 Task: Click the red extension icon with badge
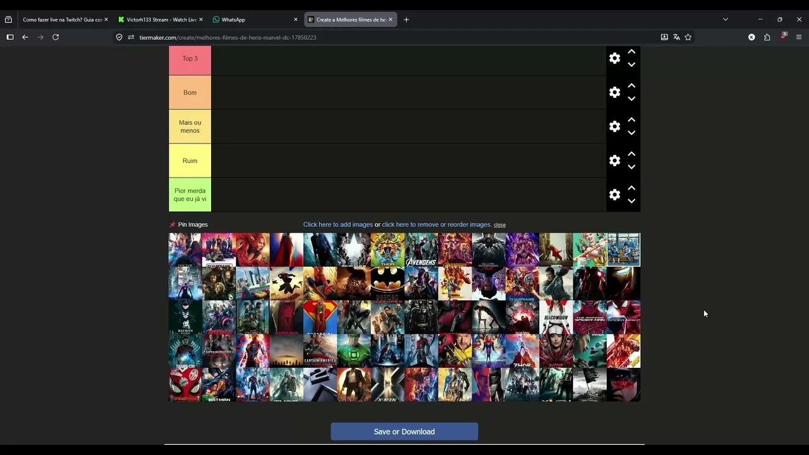(x=783, y=37)
